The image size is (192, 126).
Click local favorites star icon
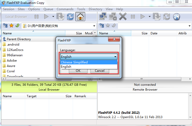(x=11, y=26)
